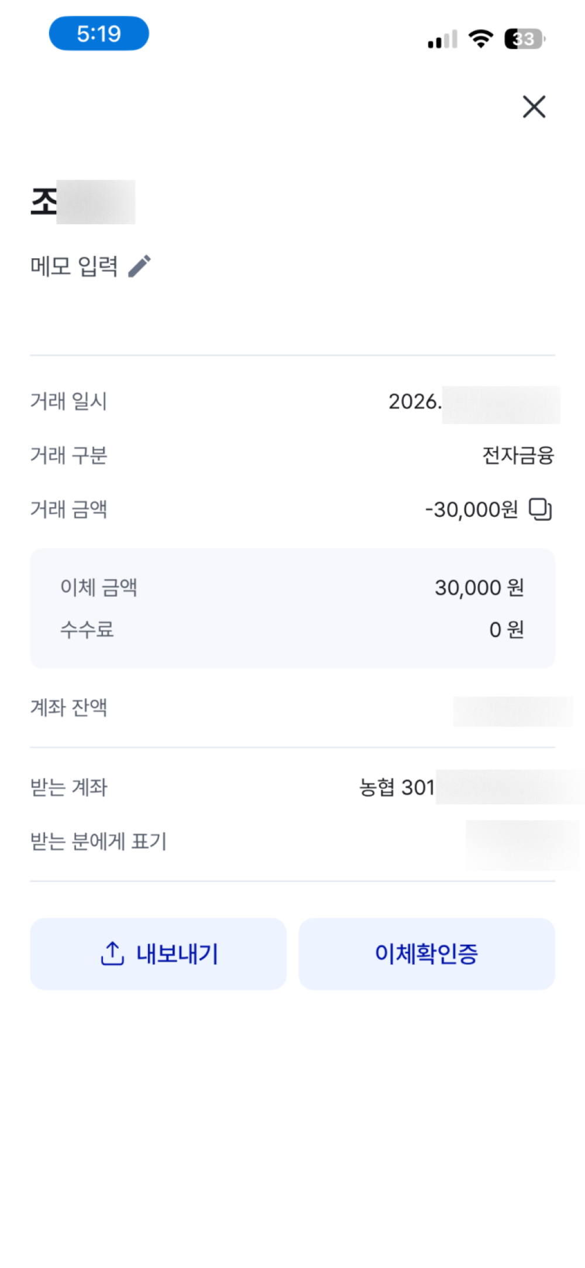The width and height of the screenshot is (585, 1268).
Task: Tap the 2026. transaction date value
Action: pyautogui.click(x=474, y=403)
